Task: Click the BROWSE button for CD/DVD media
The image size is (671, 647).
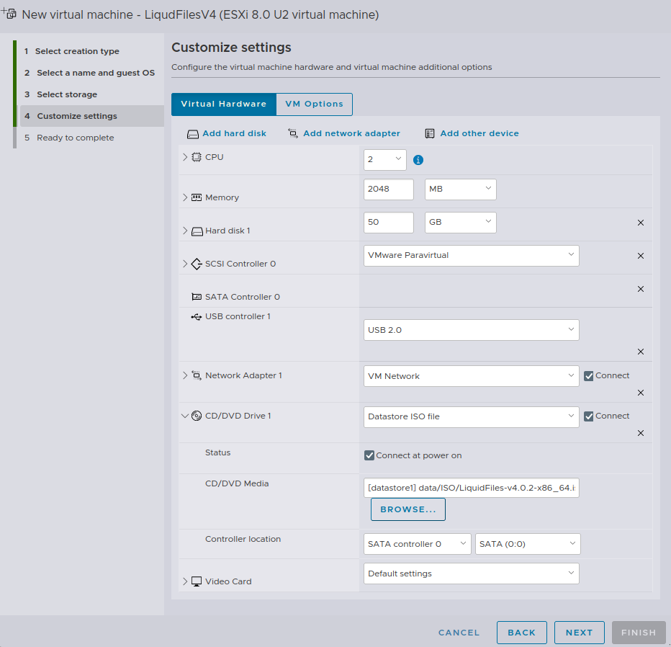Action: click(x=407, y=509)
